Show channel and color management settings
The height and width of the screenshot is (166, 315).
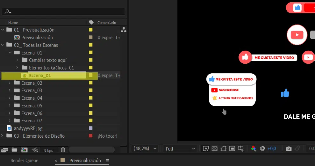pyautogui.click(x=253, y=148)
